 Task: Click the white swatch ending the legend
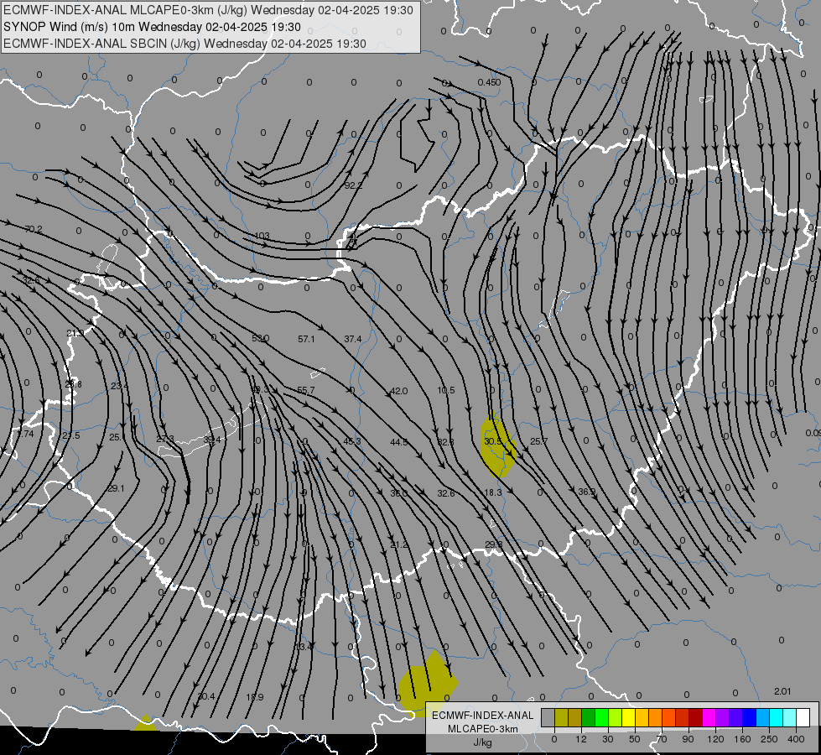(x=803, y=717)
